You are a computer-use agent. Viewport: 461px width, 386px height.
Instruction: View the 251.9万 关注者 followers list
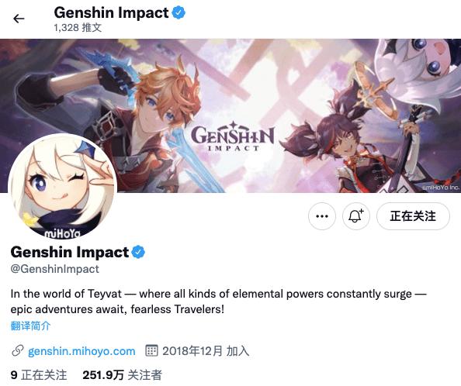pos(123,375)
